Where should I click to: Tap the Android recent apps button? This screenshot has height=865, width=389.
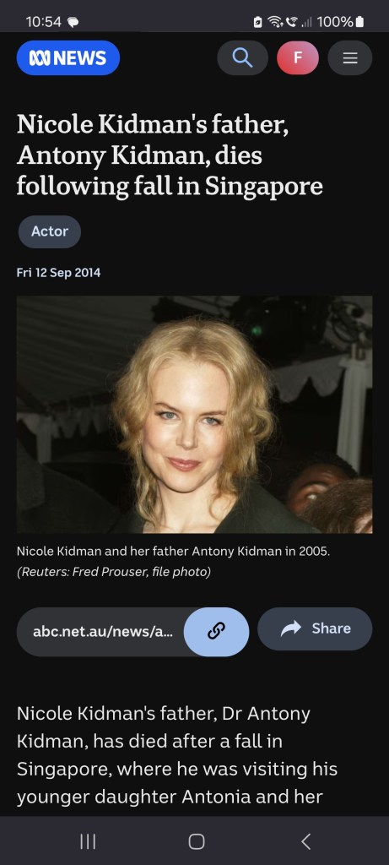click(x=88, y=841)
